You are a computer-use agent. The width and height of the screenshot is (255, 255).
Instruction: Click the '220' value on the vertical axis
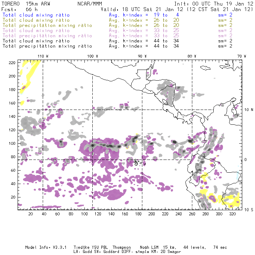tap(12, 63)
